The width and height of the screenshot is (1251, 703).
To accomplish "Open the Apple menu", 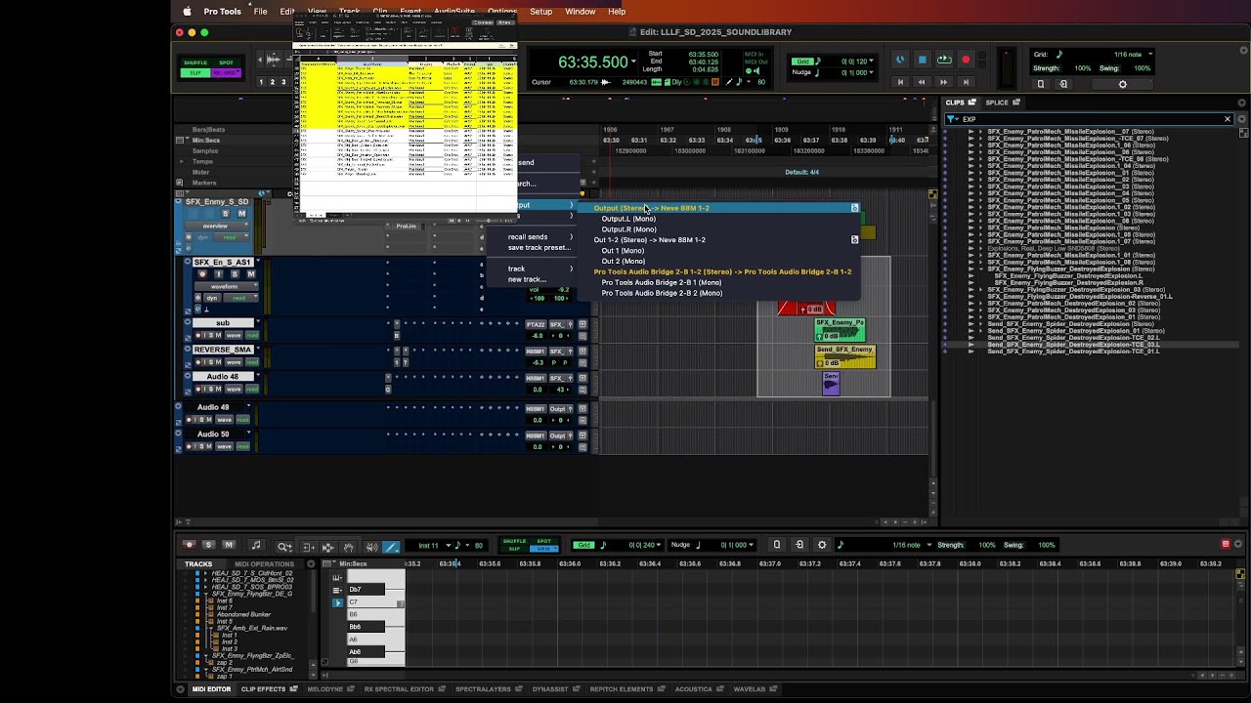I will [x=187, y=12].
